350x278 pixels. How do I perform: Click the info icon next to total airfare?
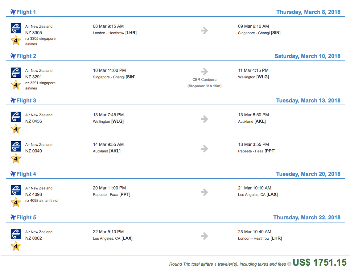(x=289, y=264)
